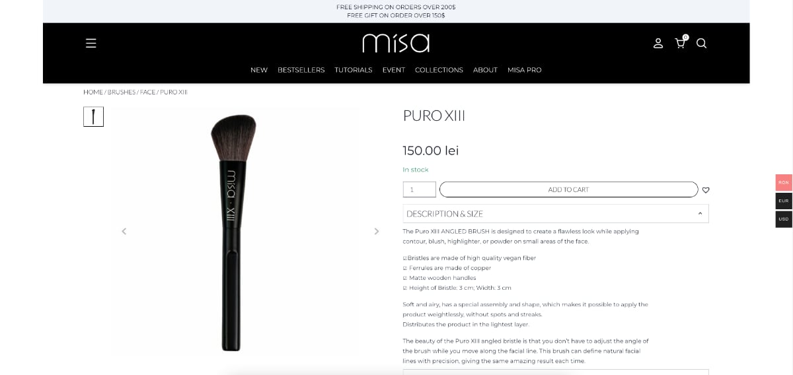This screenshot has width=793, height=375.
Task: Add product to wishlist heart icon
Action: tap(706, 190)
